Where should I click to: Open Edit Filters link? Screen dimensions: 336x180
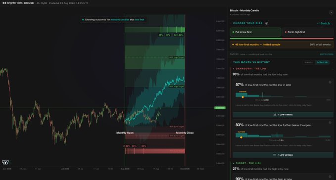[327, 54]
